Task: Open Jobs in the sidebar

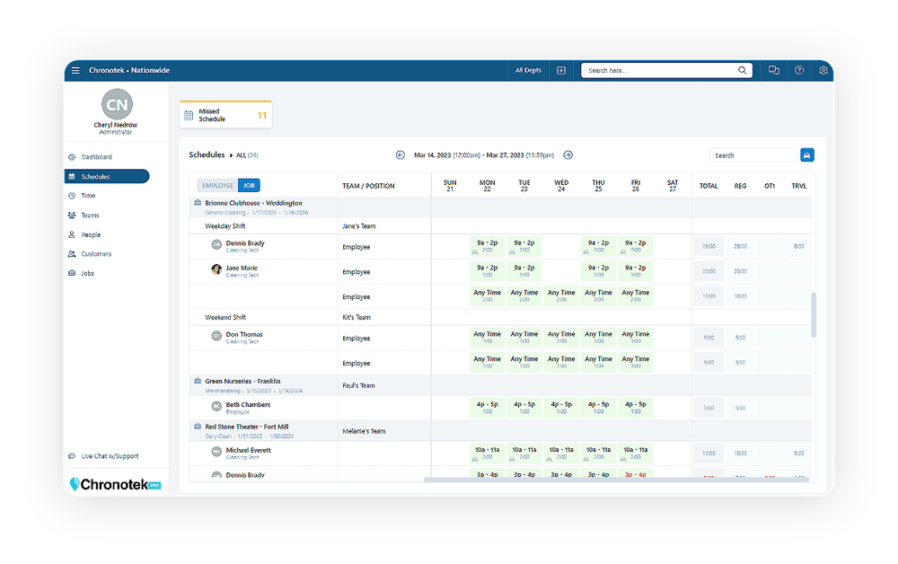Action: point(88,273)
